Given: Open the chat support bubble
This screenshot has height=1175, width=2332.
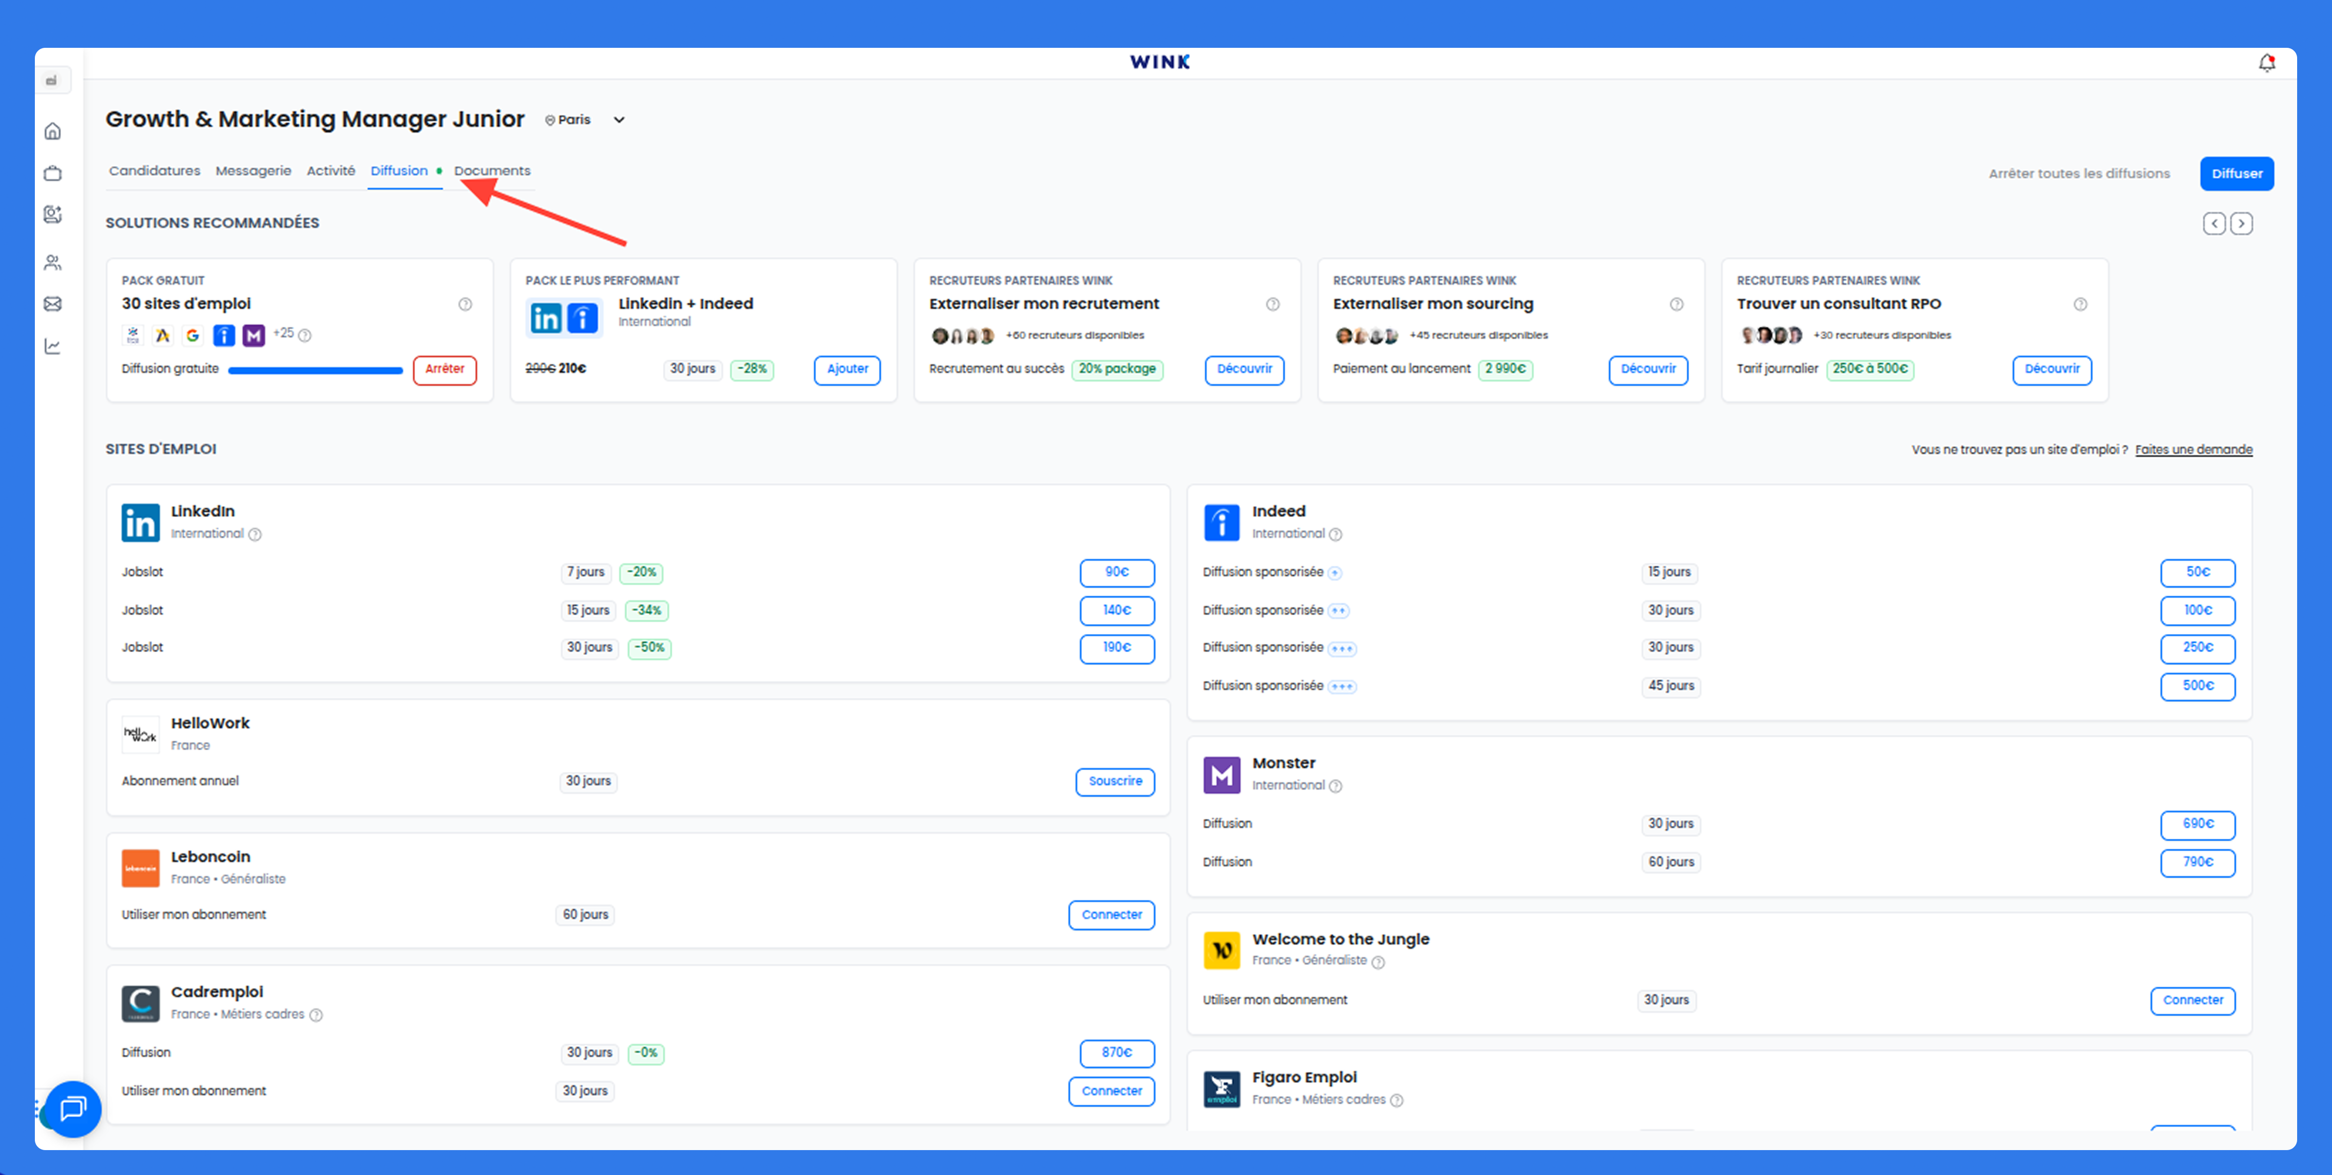Looking at the screenshot, I should [x=72, y=1108].
